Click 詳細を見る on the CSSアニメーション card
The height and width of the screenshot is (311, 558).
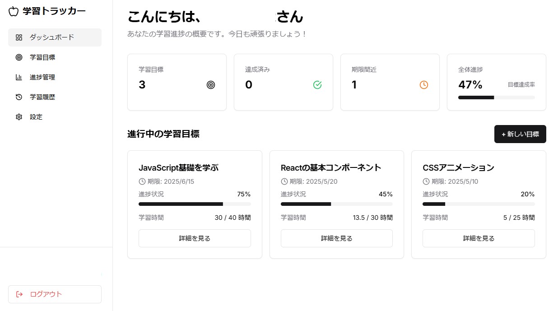[479, 238]
